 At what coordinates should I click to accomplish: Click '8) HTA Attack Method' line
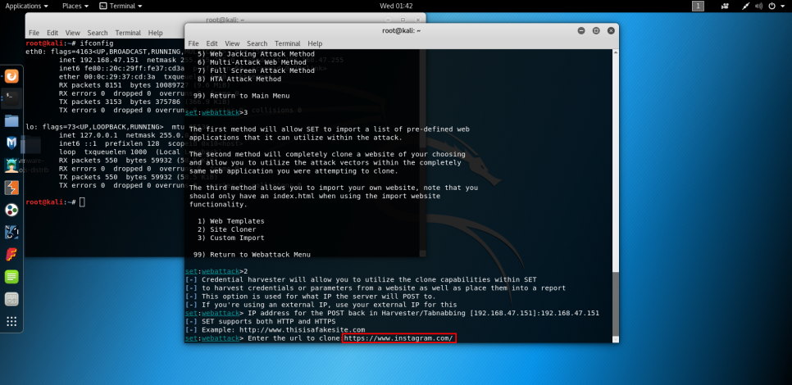point(239,79)
